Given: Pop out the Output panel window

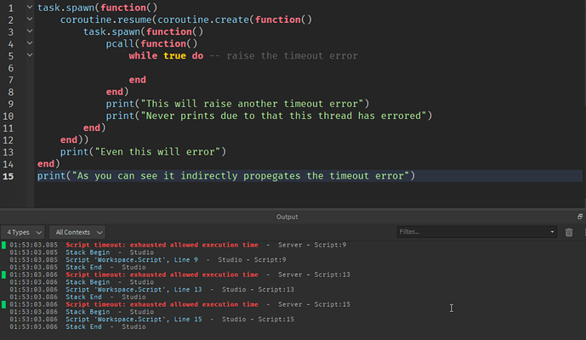Looking at the screenshot, I should (581, 217).
